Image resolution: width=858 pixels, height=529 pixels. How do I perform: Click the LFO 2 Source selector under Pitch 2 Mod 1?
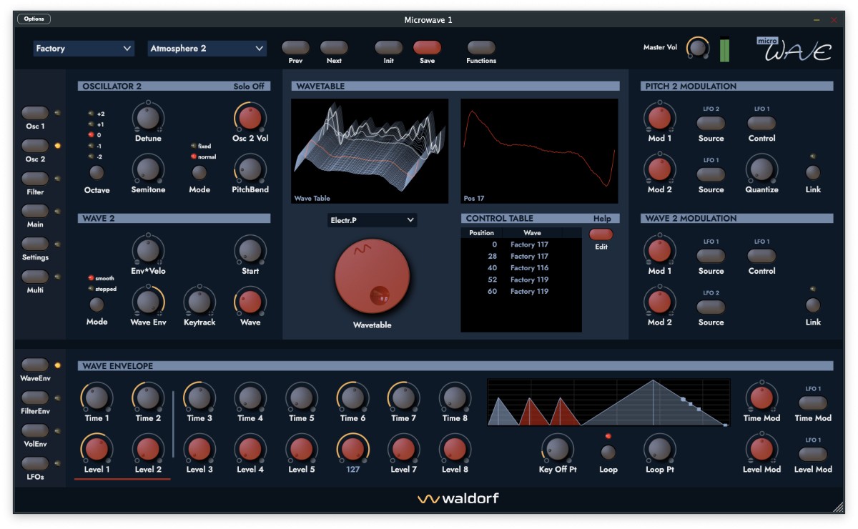[x=711, y=124]
